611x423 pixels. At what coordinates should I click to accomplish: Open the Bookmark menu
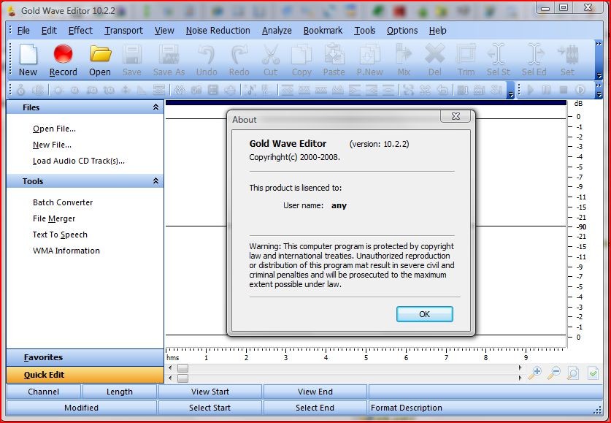(323, 31)
